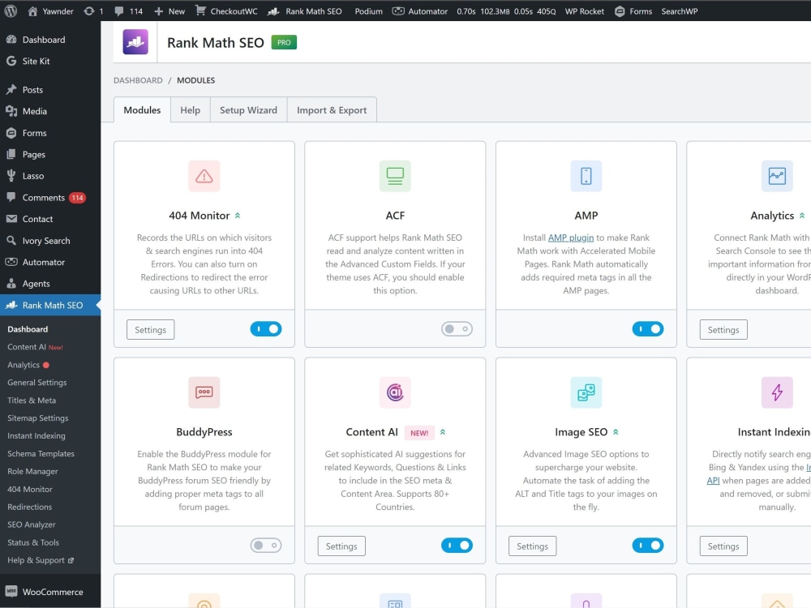The height and width of the screenshot is (608, 811).
Task: Open the Setup Wizard tab
Action: click(x=248, y=109)
